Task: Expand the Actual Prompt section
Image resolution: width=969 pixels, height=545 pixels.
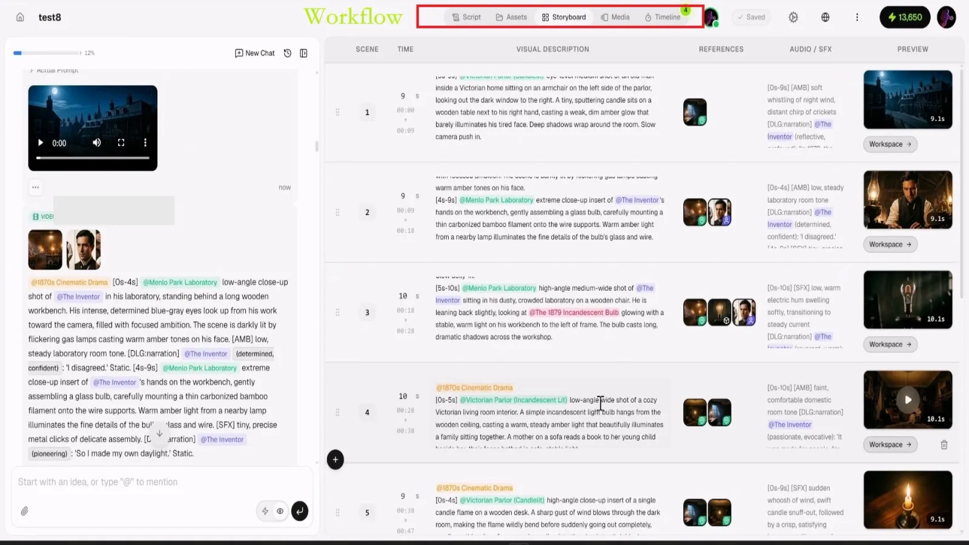Action: click(x=55, y=70)
